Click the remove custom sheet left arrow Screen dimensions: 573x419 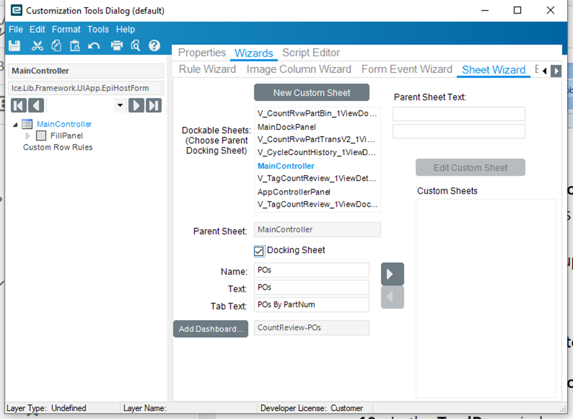[392, 297]
